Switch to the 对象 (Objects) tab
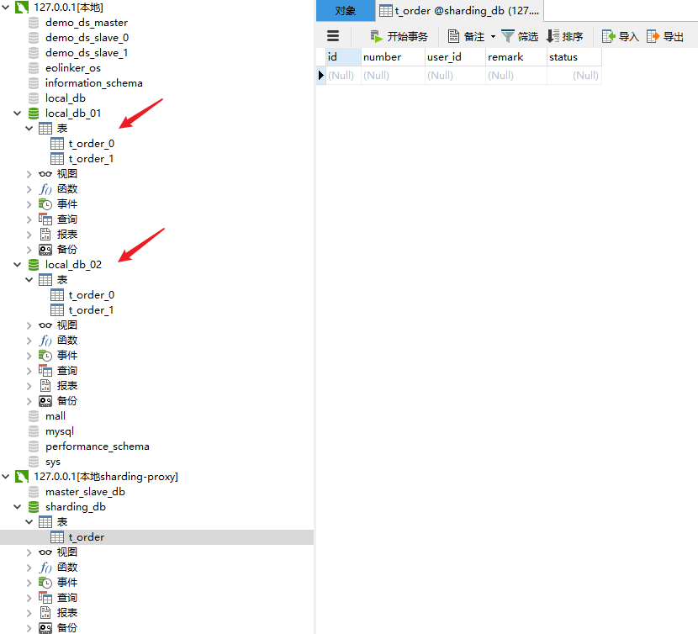 (344, 11)
